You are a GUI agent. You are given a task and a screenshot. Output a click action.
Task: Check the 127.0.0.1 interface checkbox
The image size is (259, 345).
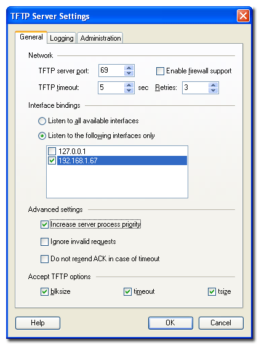coord(52,151)
